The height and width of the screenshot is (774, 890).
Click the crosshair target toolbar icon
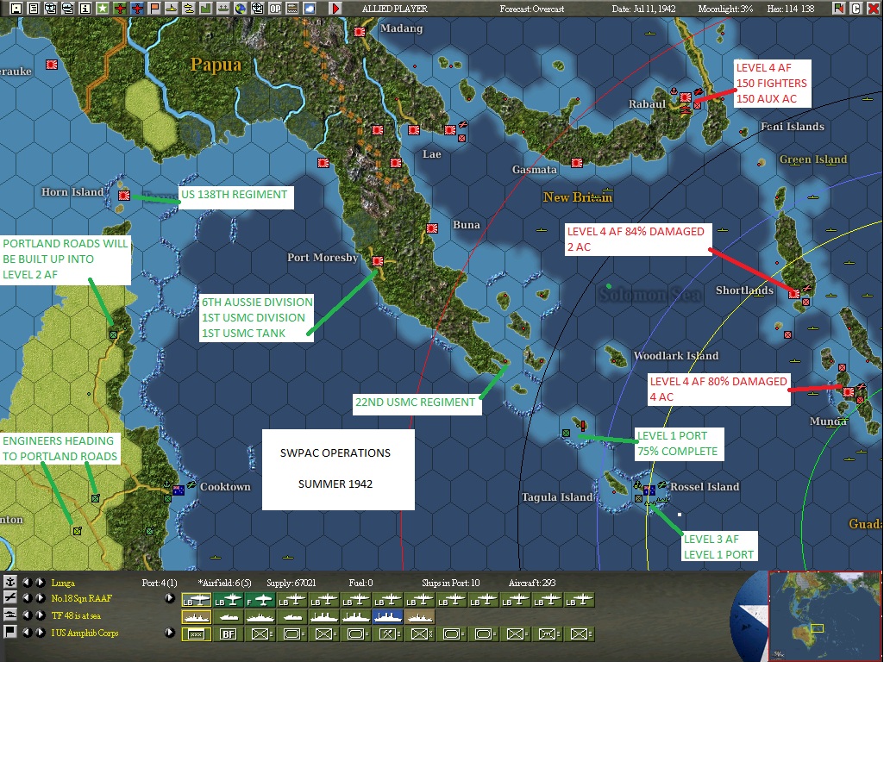point(258,9)
